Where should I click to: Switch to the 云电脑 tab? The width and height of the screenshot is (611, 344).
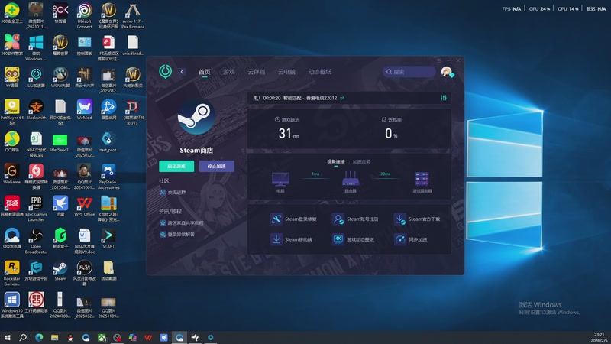(x=286, y=72)
